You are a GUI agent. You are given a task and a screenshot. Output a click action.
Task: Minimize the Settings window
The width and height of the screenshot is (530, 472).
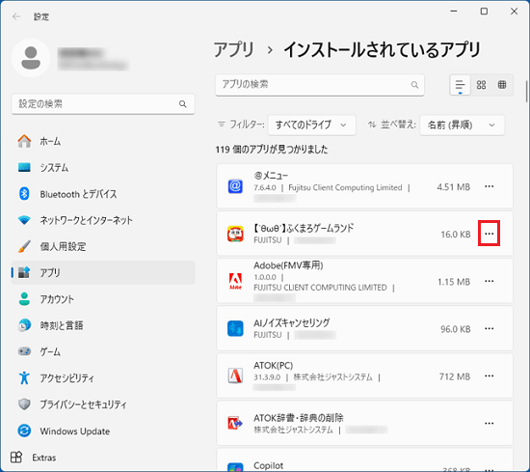point(454,12)
